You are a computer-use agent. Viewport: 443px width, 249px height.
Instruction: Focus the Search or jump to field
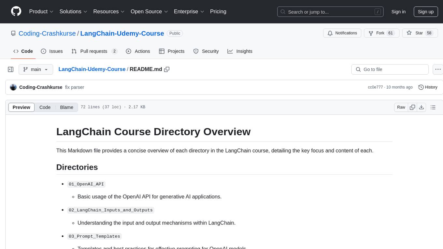point(330,12)
